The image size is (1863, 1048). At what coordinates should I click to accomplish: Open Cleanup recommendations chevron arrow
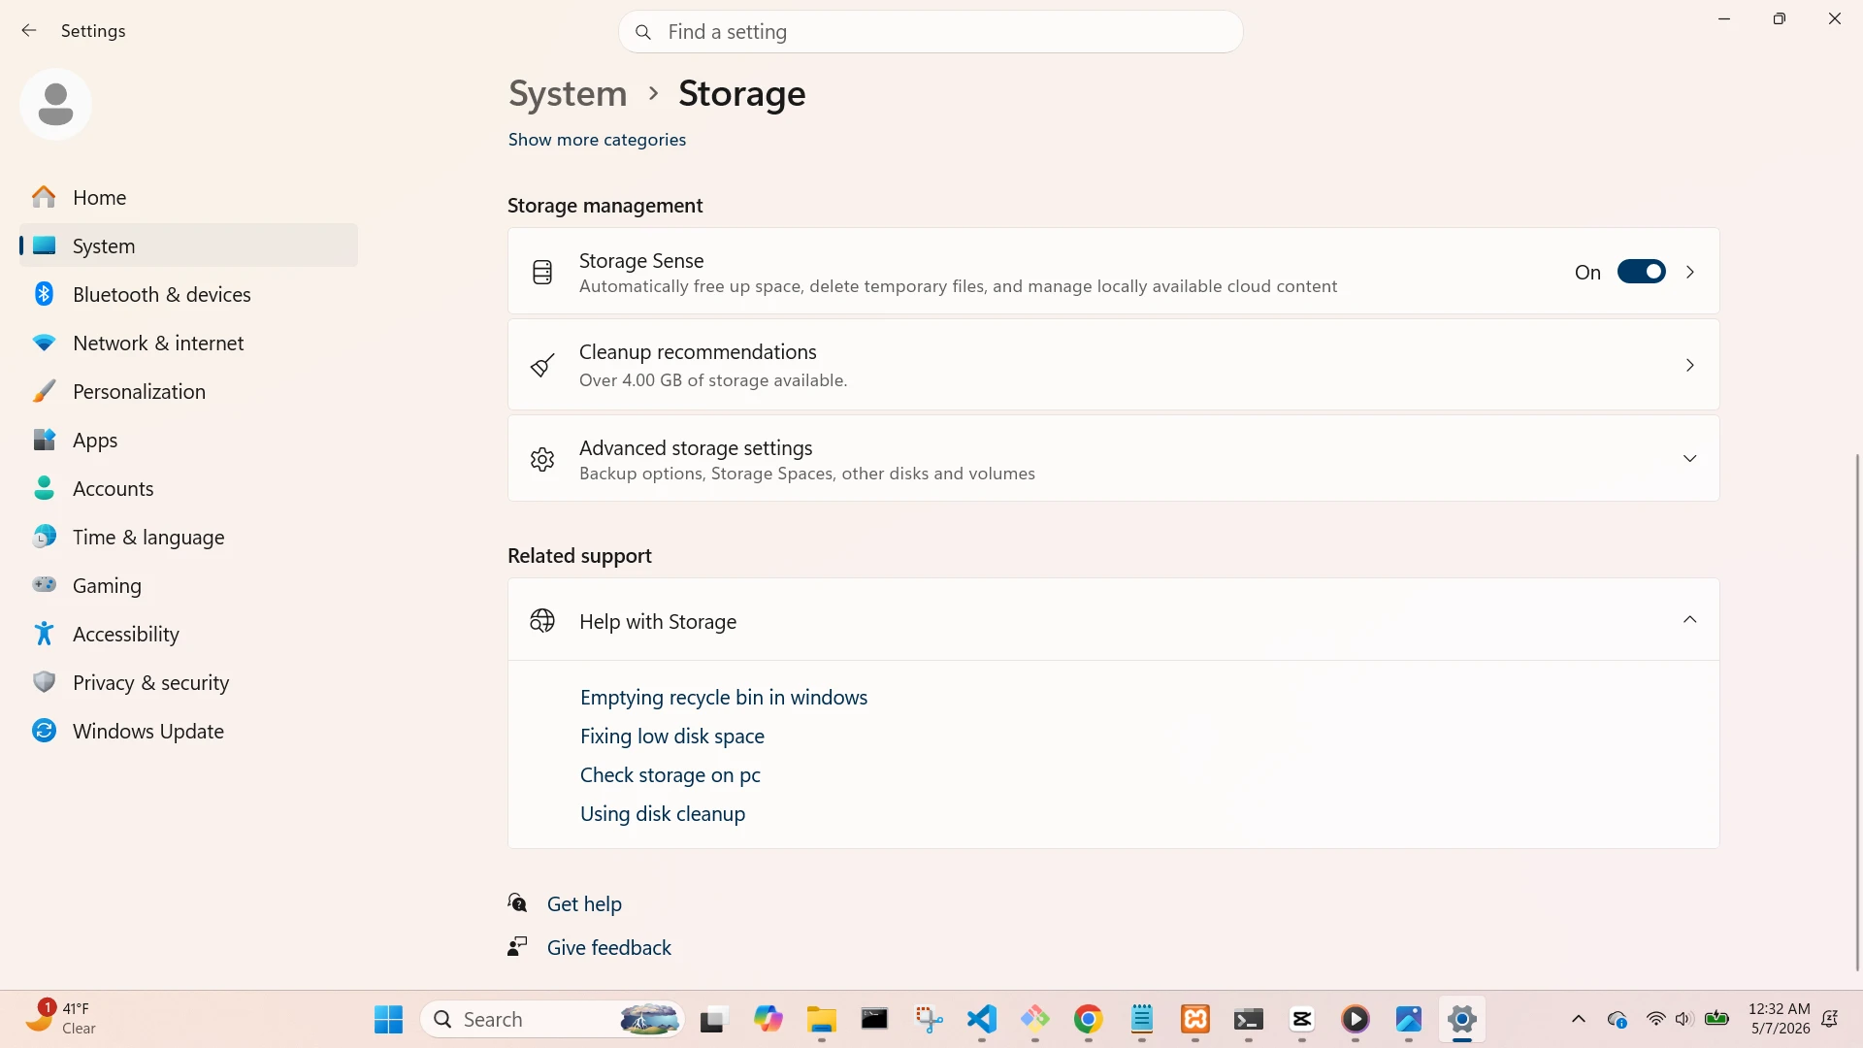(x=1690, y=365)
